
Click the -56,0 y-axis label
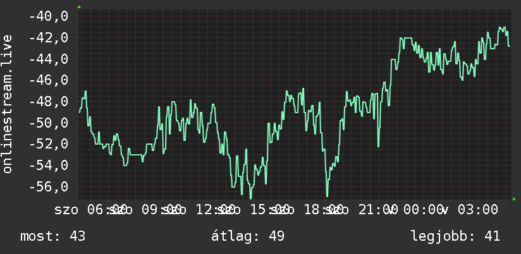[x=49, y=186]
